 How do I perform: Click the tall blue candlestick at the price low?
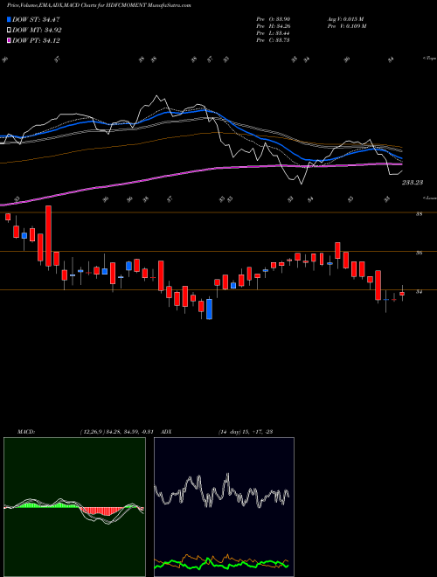click(x=209, y=309)
